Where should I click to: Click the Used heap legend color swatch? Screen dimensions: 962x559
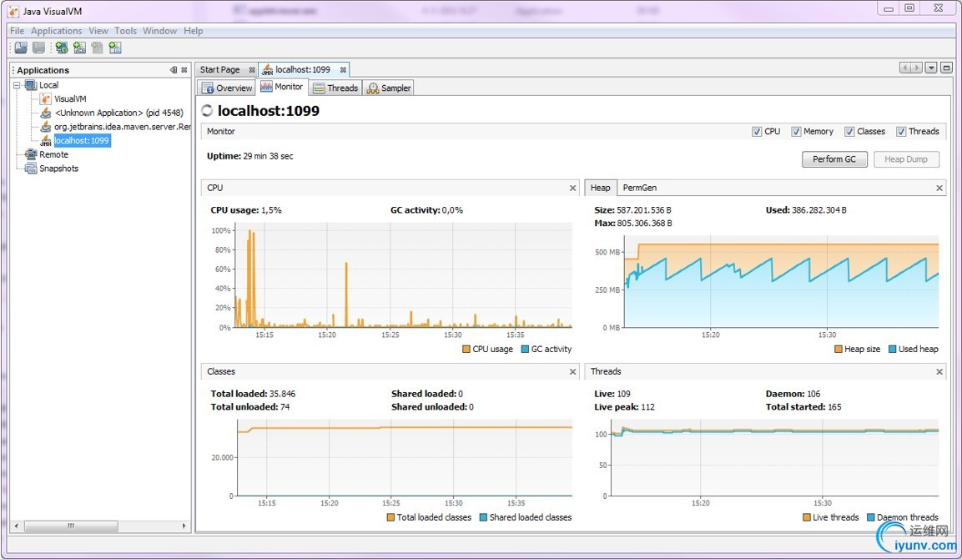coord(892,349)
